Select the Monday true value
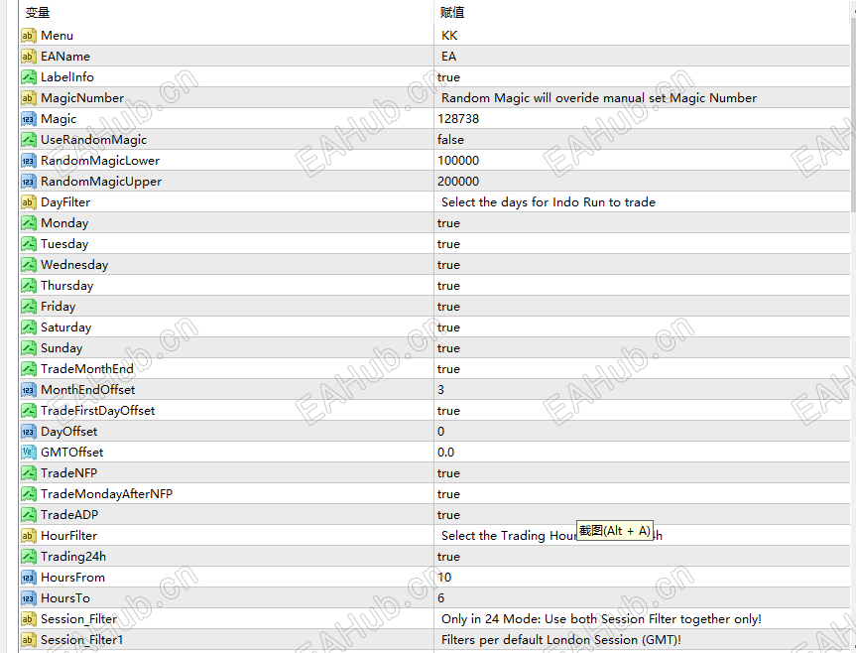Image resolution: width=856 pixels, height=653 pixels. (x=448, y=223)
